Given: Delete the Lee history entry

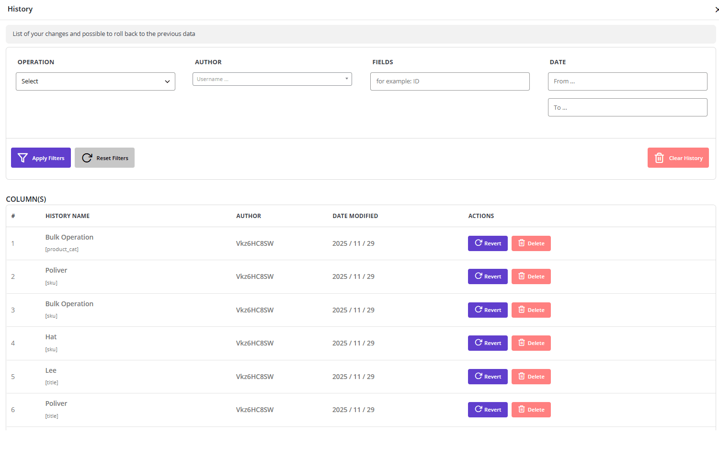Looking at the screenshot, I should tap(531, 377).
